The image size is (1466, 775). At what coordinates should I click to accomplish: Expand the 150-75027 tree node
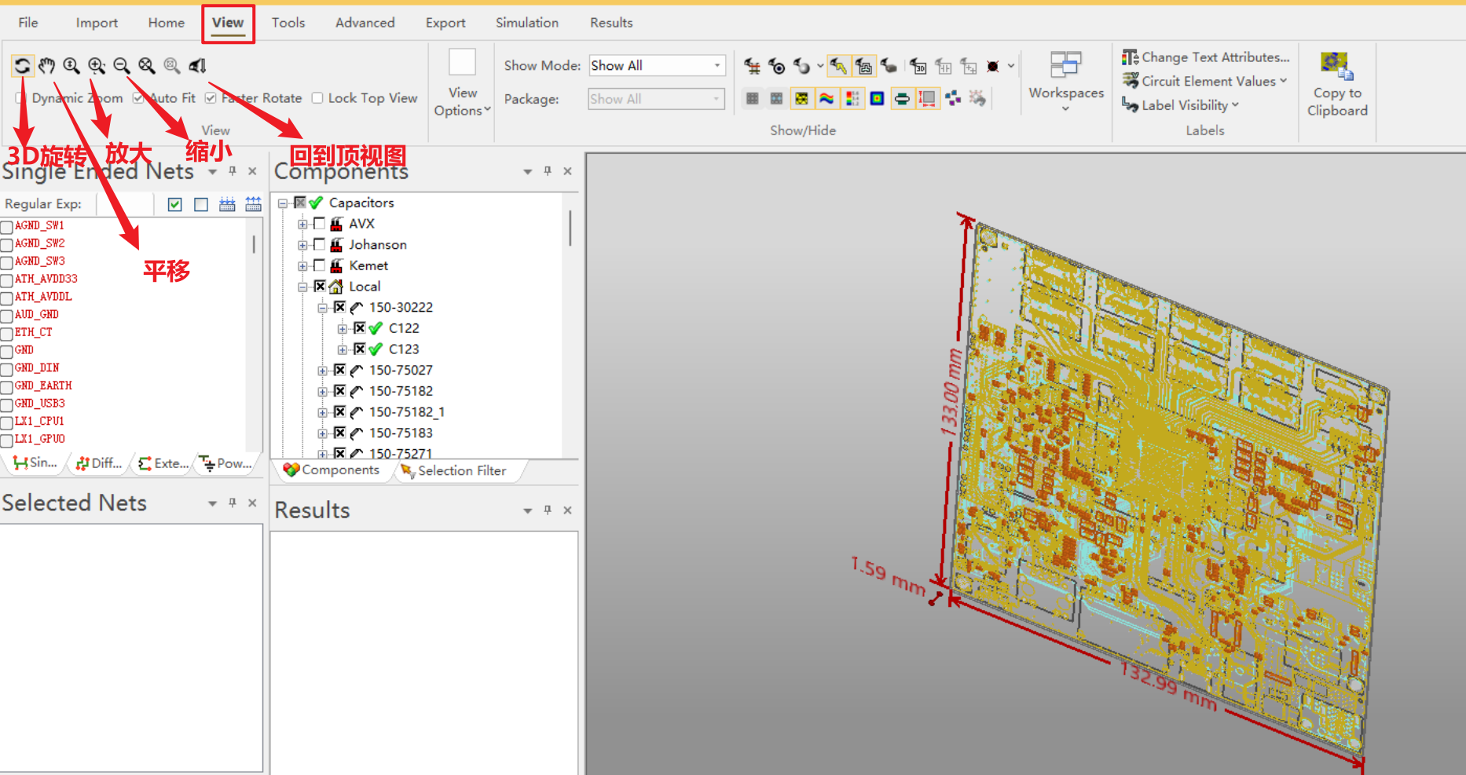322,371
